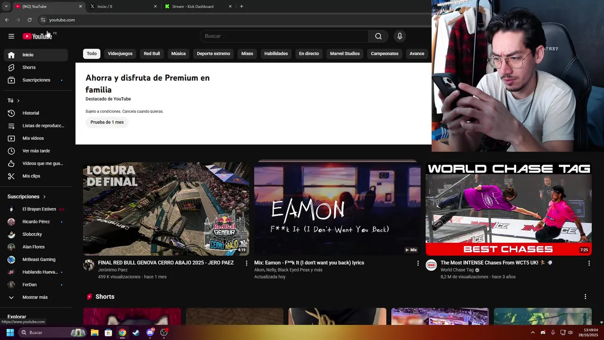The image size is (604, 340).
Task: Open the Eamon mix thumbnail
Action: tap(337, 209)
